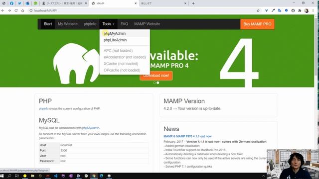Select the first carousel indicator dot

tap(155, 83)
